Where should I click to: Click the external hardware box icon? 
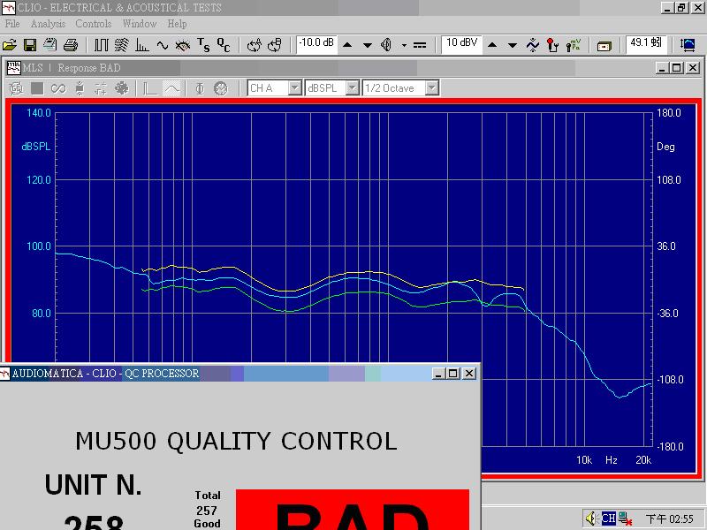click(x=604, y=46)
